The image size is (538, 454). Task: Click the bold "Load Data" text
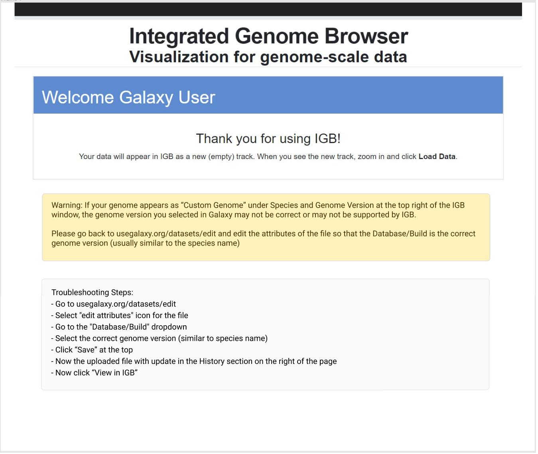click(x=437, y=157)
